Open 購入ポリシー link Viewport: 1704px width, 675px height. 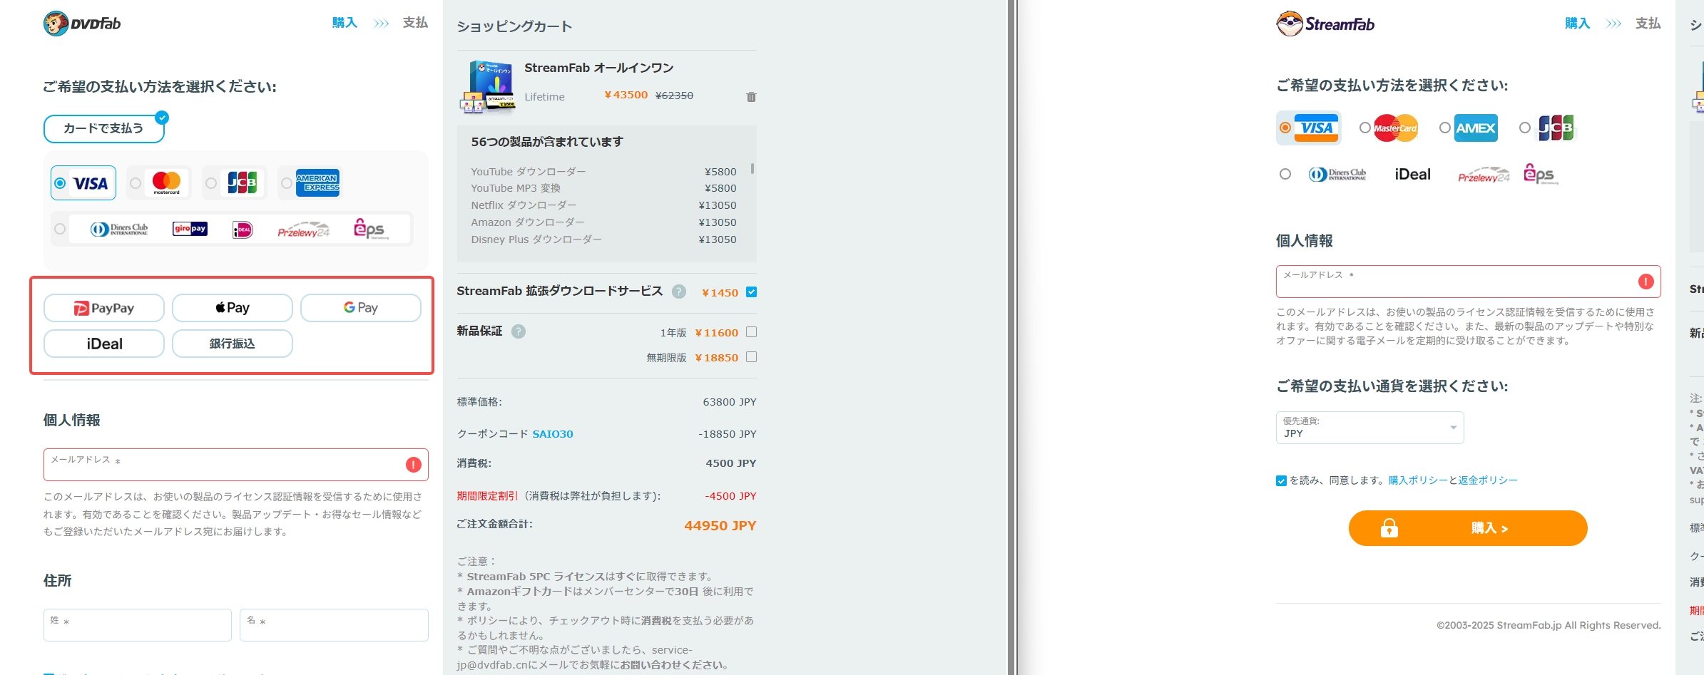[x=1418, y=480]
